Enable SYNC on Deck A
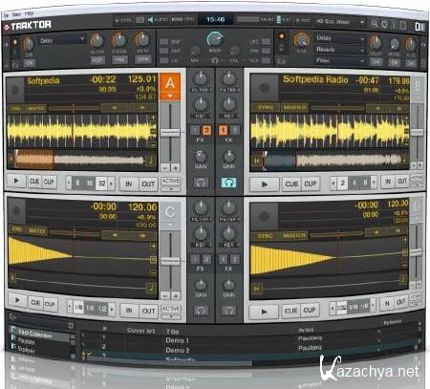 [15, 109]
